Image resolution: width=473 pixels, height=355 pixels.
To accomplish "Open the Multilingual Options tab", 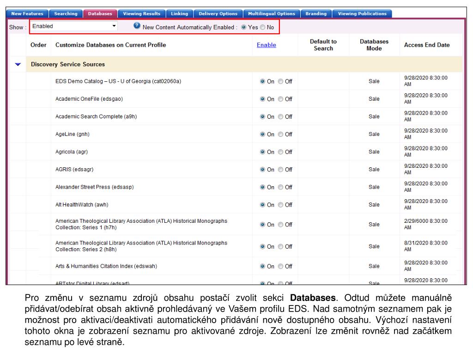I will coord(272,13).
